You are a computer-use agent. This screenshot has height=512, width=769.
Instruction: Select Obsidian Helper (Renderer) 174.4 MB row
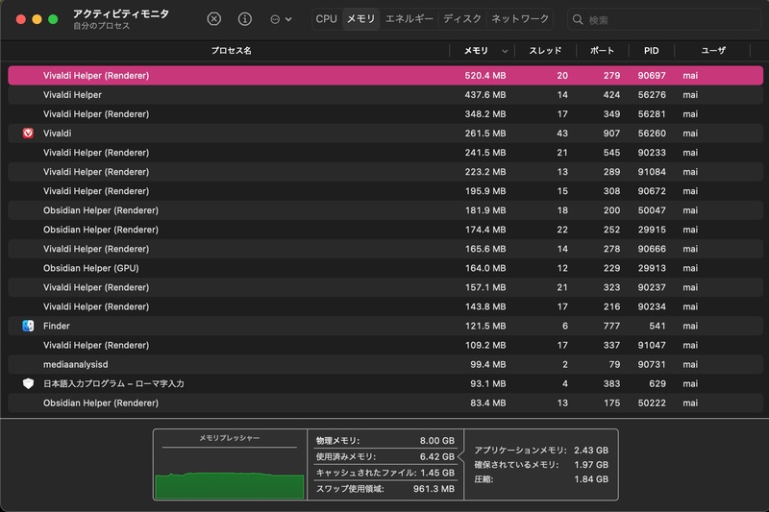tap(385, 230)
